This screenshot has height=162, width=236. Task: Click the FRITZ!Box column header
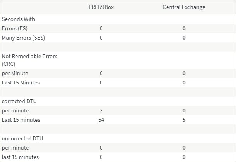click(101, 7)
